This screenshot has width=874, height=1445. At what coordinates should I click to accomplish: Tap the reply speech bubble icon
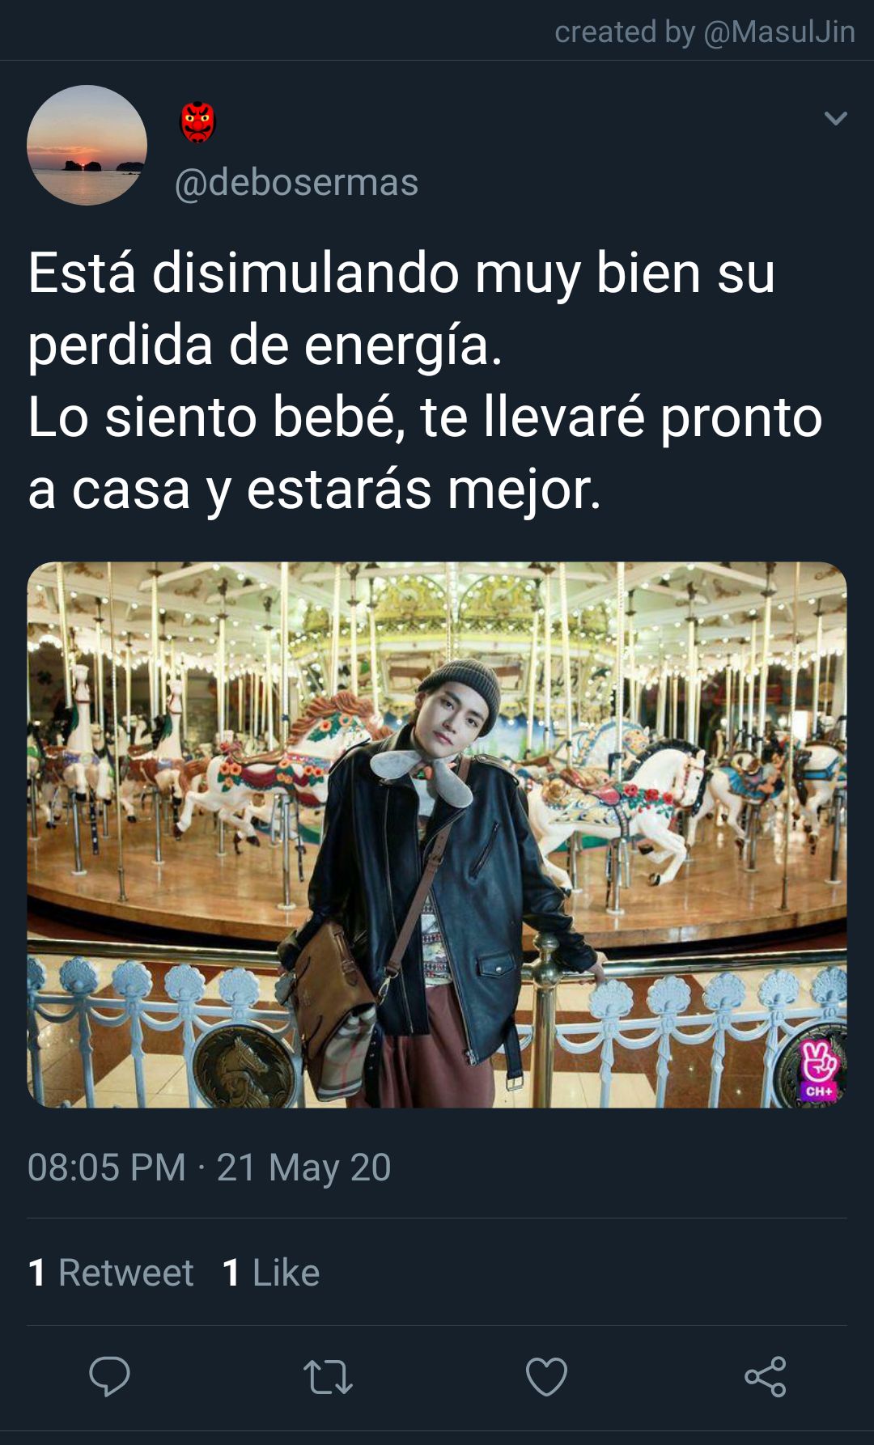point(109,1376)
